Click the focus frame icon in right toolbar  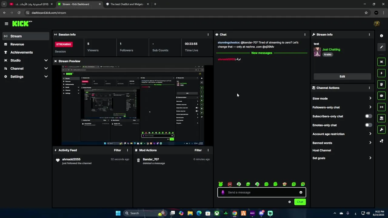coord(381,62)
